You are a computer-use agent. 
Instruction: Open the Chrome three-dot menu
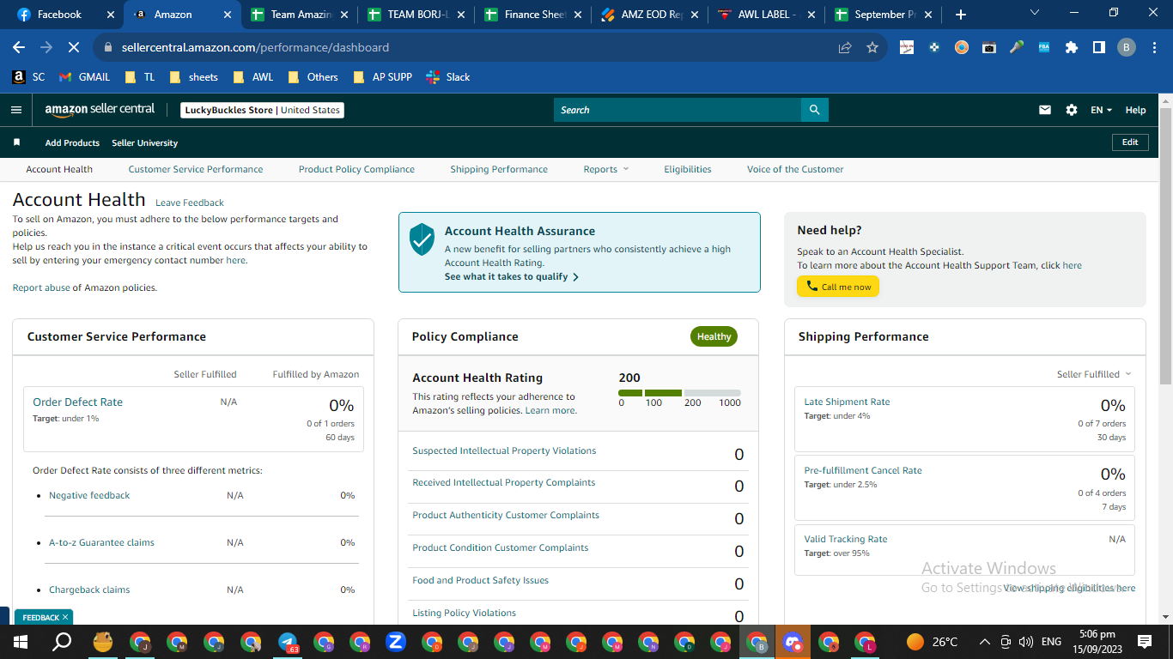[x=1154, y=47]
